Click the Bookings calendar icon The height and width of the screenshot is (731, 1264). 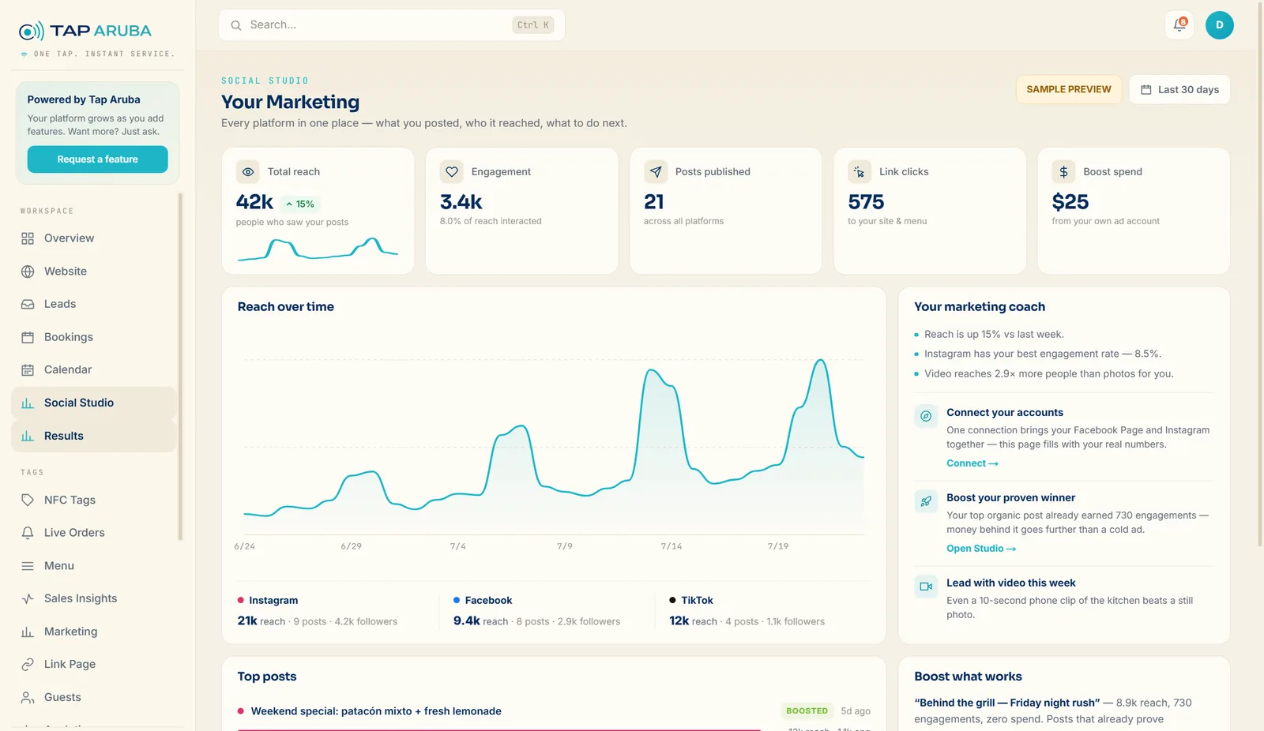tap(28, 337)
